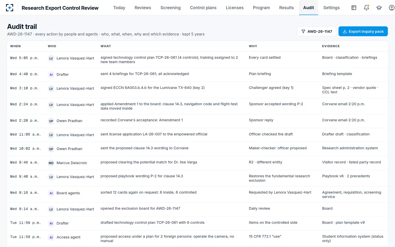Screen dimensions: 395x247
Task: Click the 'Briefing template' evidence cell
Action: click(337, 74)
